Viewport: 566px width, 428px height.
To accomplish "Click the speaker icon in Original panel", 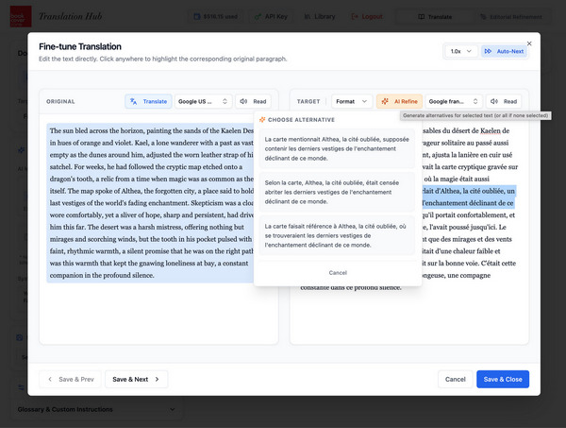I will 243,102.
